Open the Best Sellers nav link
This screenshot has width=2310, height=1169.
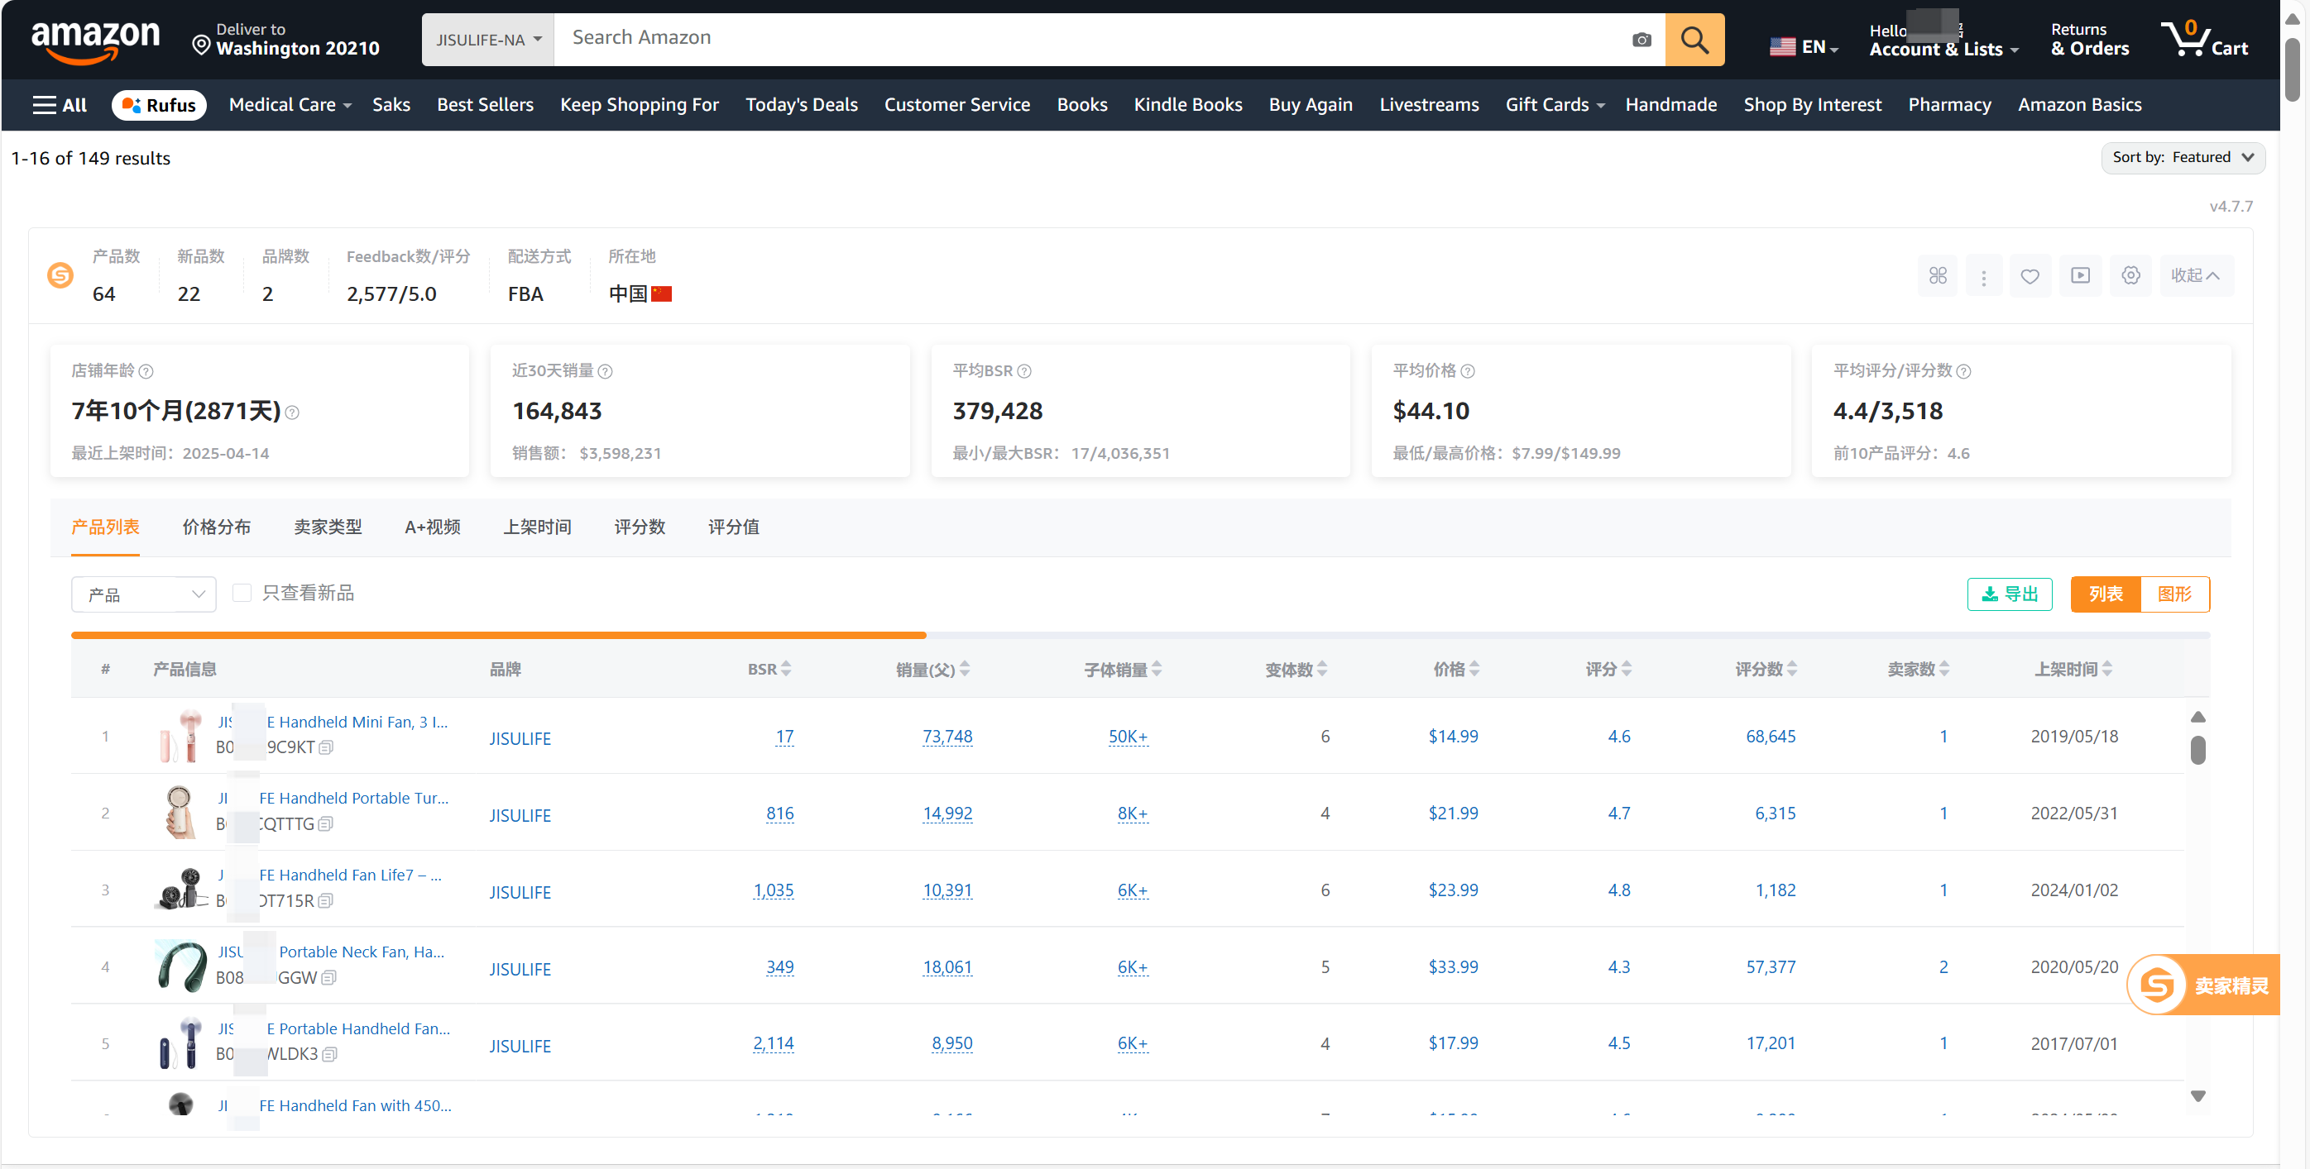(x=484, y=105)
